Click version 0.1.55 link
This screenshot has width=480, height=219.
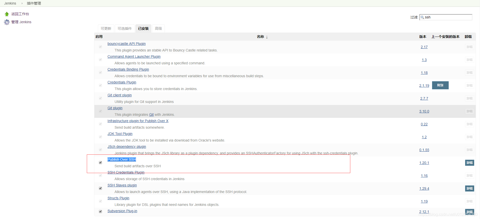tap(424, 150)
